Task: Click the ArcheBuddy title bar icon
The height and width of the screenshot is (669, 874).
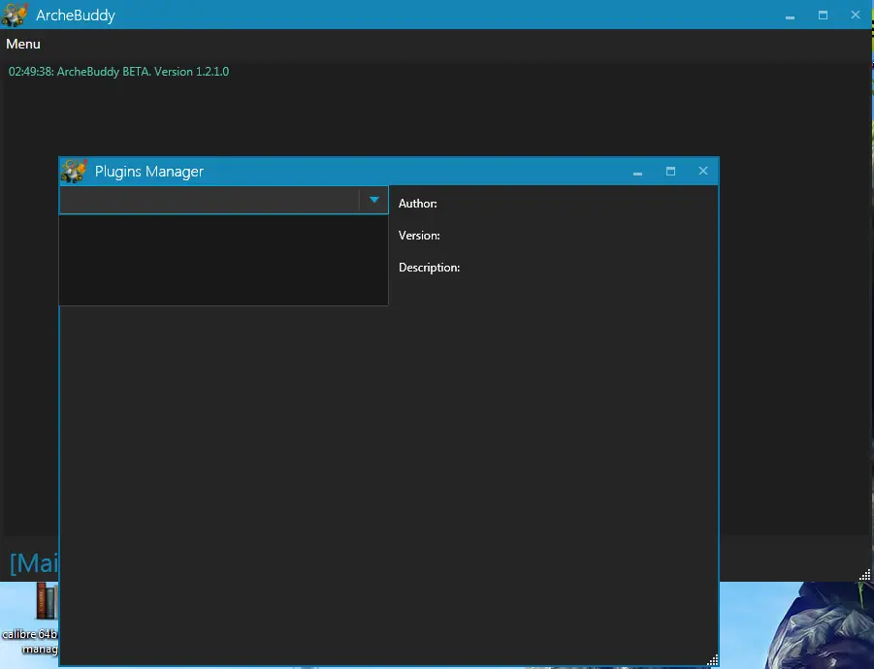Action: click(x=14, y=15)
